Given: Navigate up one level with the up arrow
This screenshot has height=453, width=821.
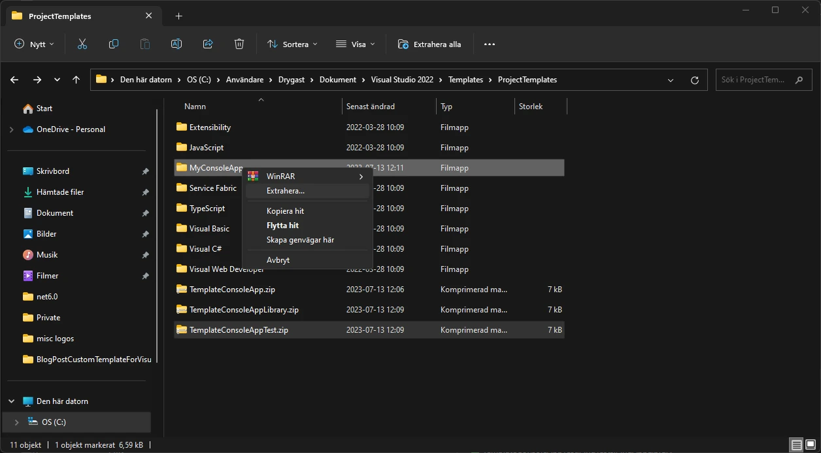Looking at the screenshot, I should pyautogui.click(x=76, y=79).
